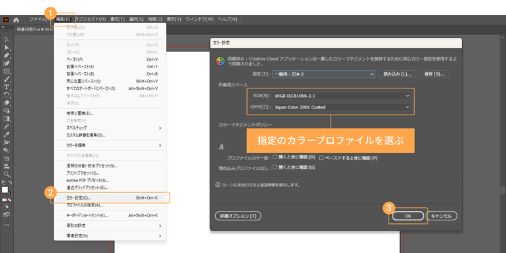Select the Artboard tool

click(7, 158)
